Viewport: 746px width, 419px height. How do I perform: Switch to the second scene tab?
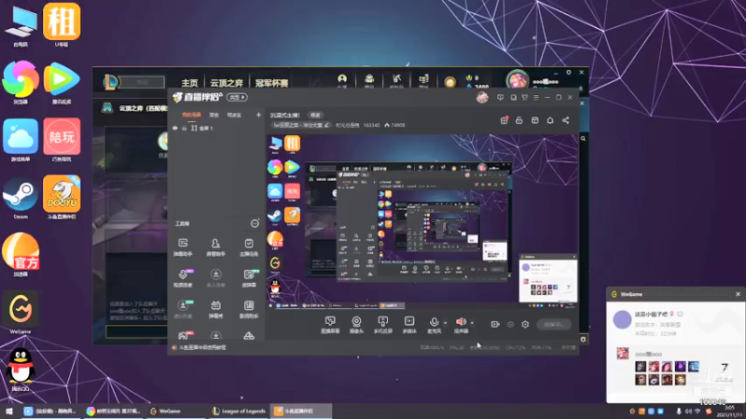click(x=214, y=115)
